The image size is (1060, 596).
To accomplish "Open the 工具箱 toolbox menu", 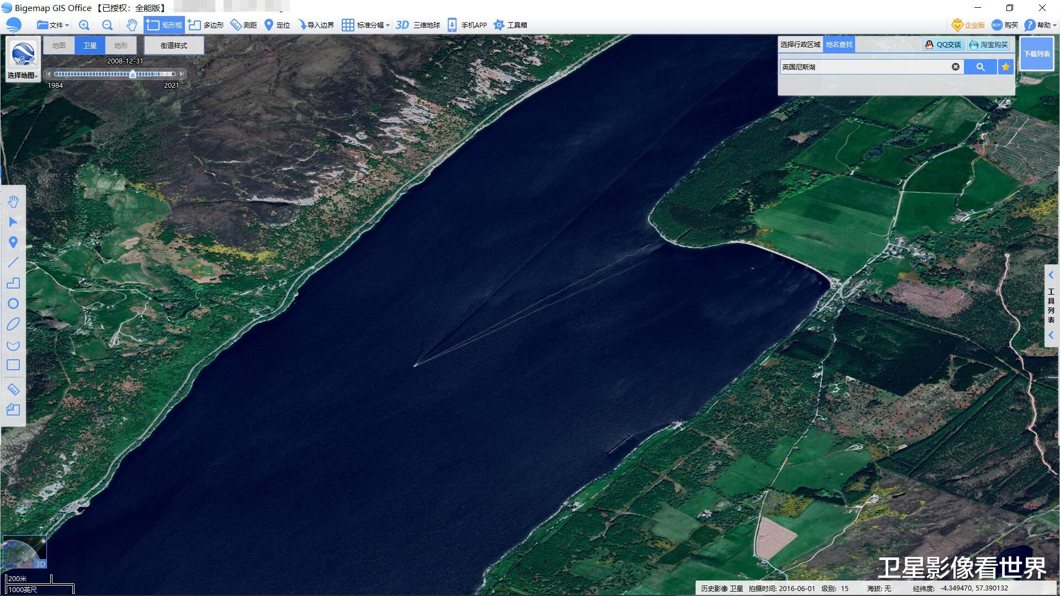I will (x=511, y=25).
